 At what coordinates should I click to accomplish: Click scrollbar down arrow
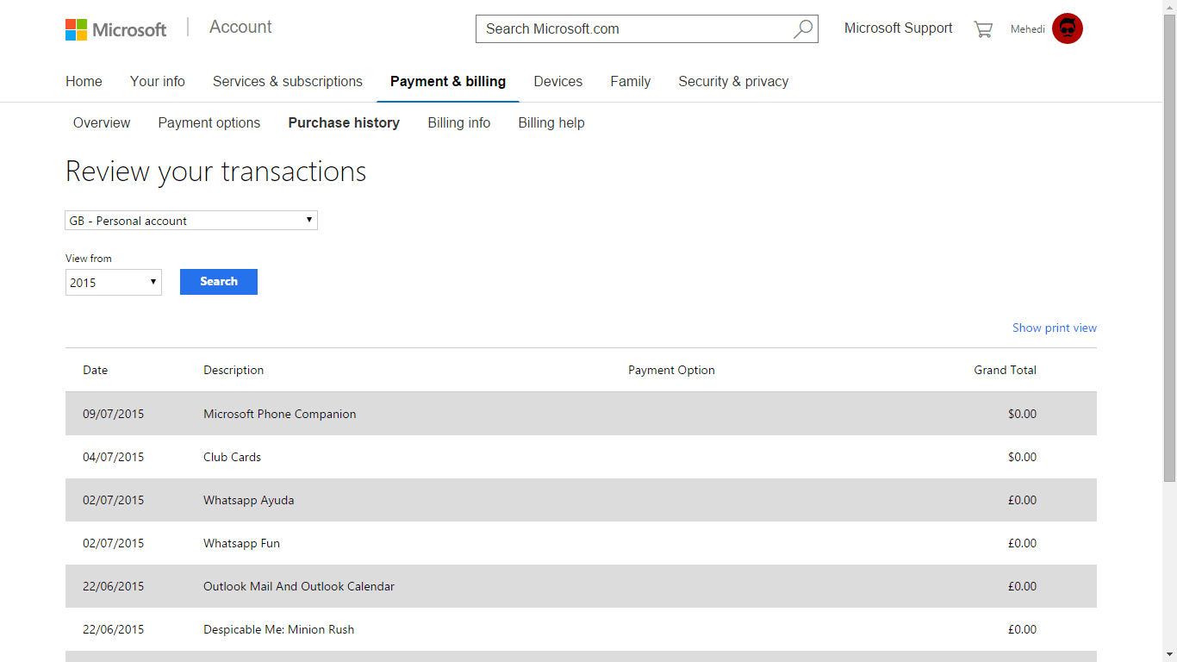click(1169, 654)
